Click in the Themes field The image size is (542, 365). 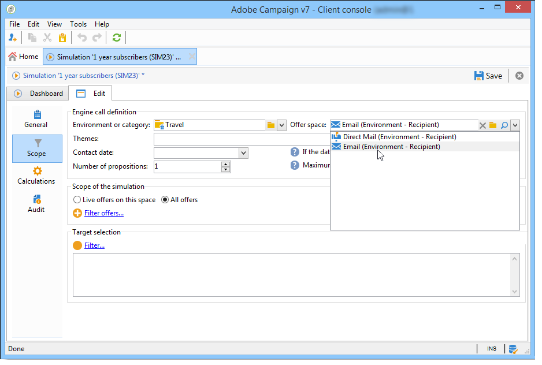[242, 140]
